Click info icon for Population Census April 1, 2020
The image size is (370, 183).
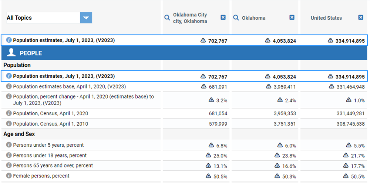click(x=9, y=113)
